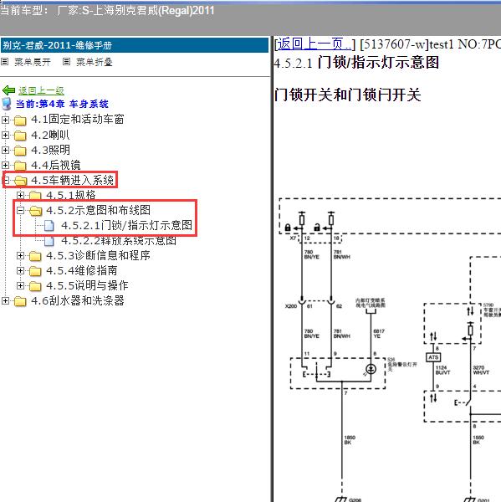
Task: Click the door lock wiring diagram image
Action: click(389, 349)
